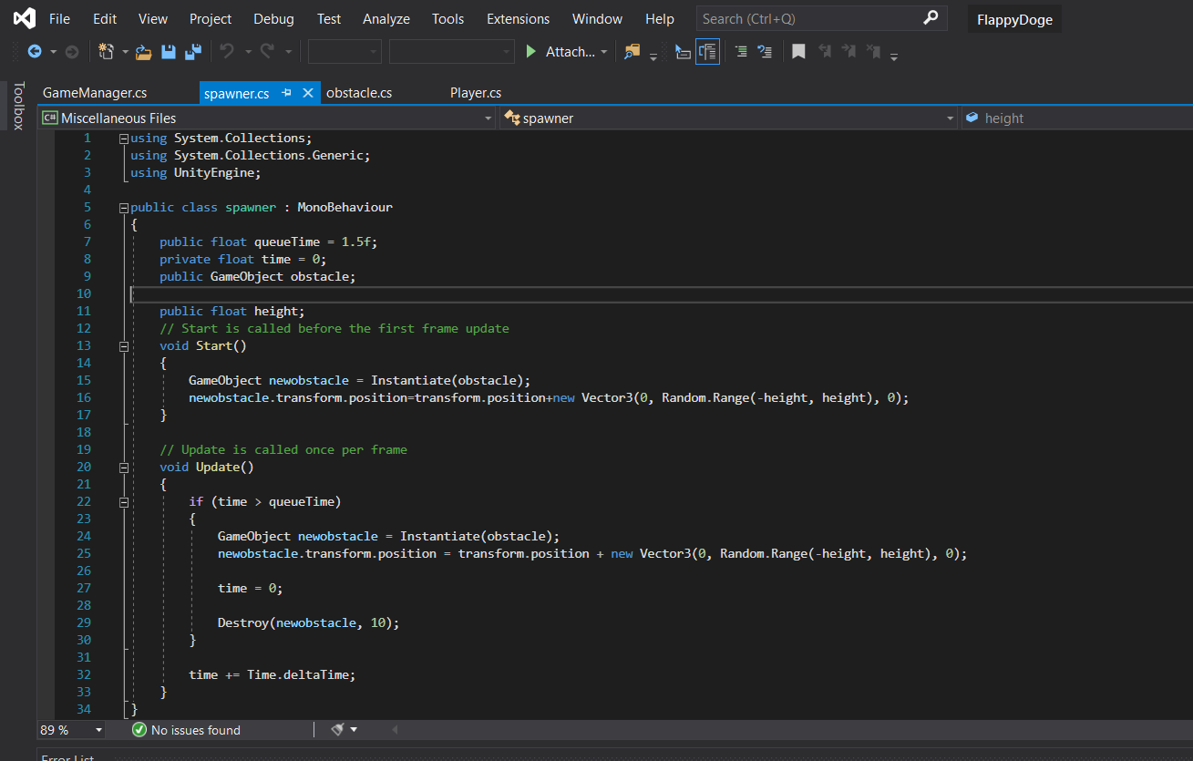Save the current file with Save icon

(169, 52)
